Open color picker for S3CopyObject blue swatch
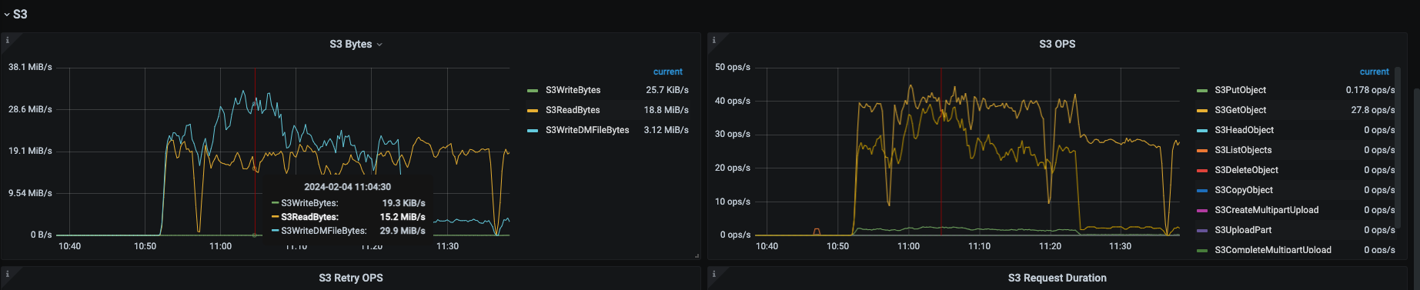The image size is (1420, 290). [x=1202, y=191]
